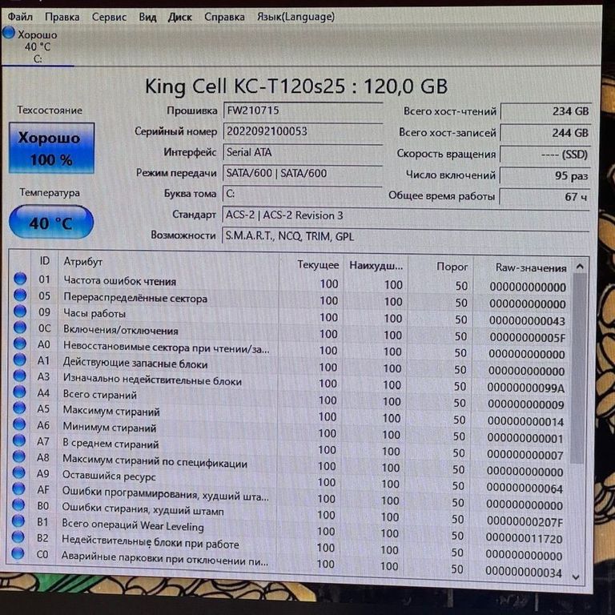Click the status icon of row A8
615x615 pixels.
19,456
